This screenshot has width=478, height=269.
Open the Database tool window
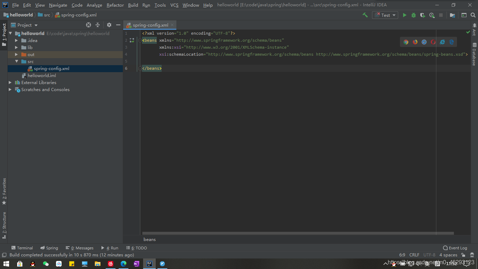[475, 54]
